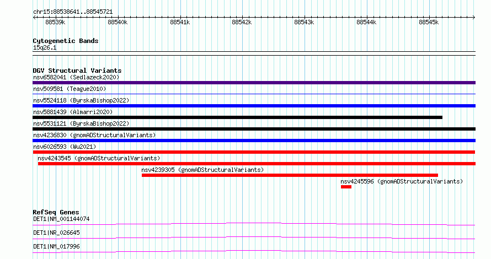Select the blue bar under nsv4236830
The height and width of the screenshot is (259, 491).
[x=254, y=141]
